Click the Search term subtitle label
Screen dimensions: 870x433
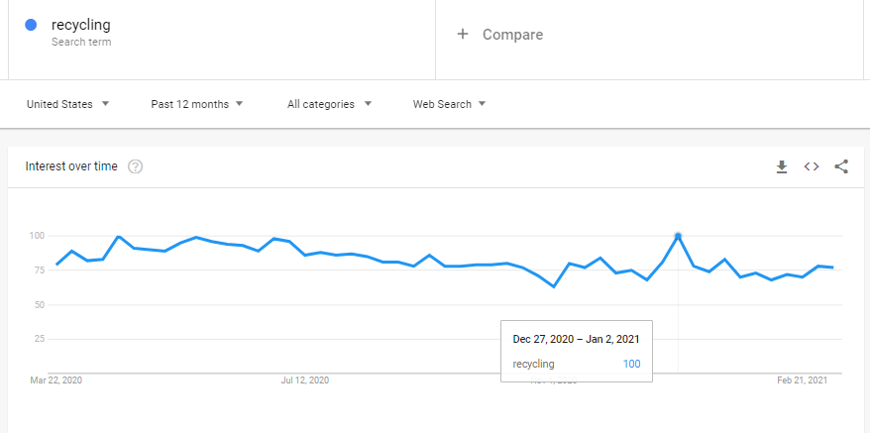pyautogui.click(x=81, y=43)
